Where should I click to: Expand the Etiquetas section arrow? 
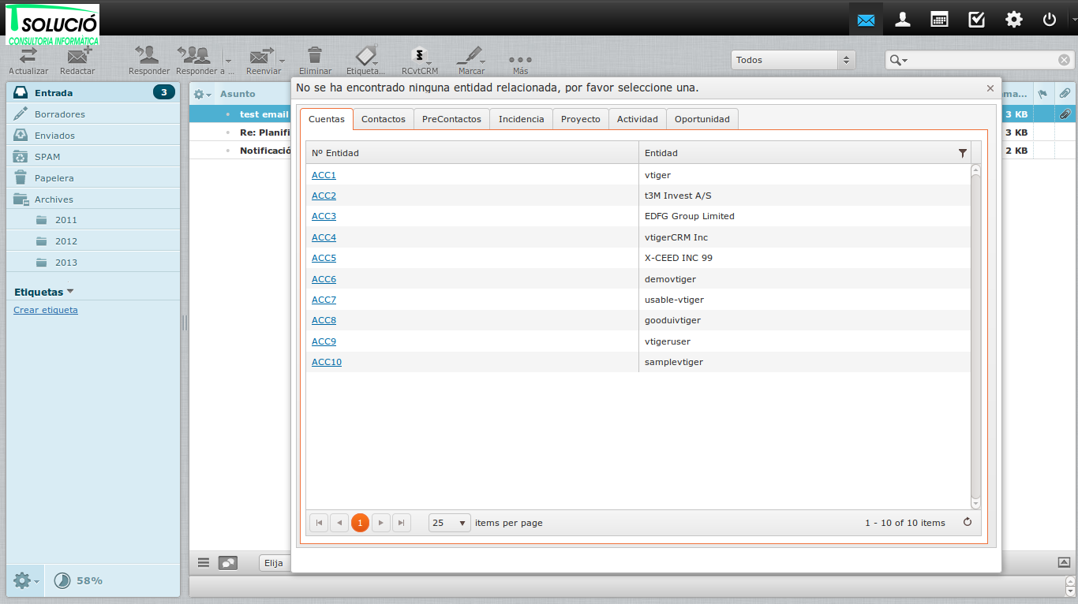pos(70,292)
